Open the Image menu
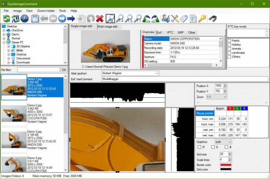 point(17,11)
